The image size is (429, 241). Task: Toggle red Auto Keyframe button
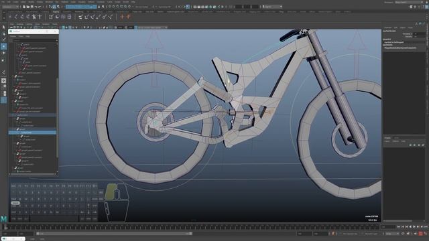tap(420, 234)
